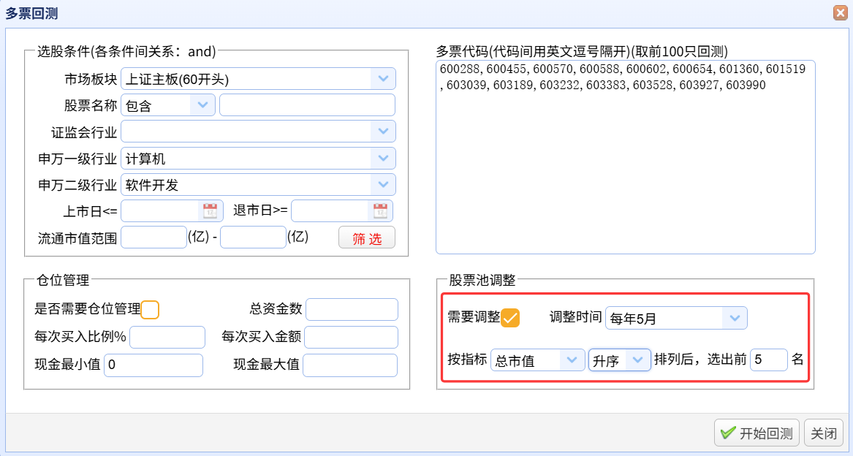Click the 关闭 button
The image size is (853, 456).
[x=824, y=433]
